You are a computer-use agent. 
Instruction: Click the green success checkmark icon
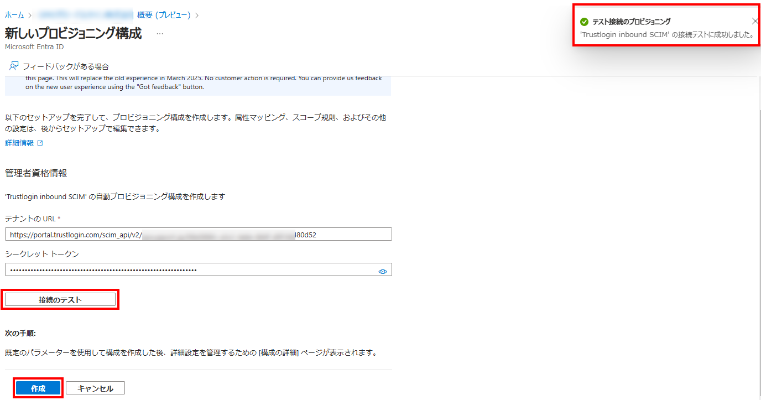point(584,22)
